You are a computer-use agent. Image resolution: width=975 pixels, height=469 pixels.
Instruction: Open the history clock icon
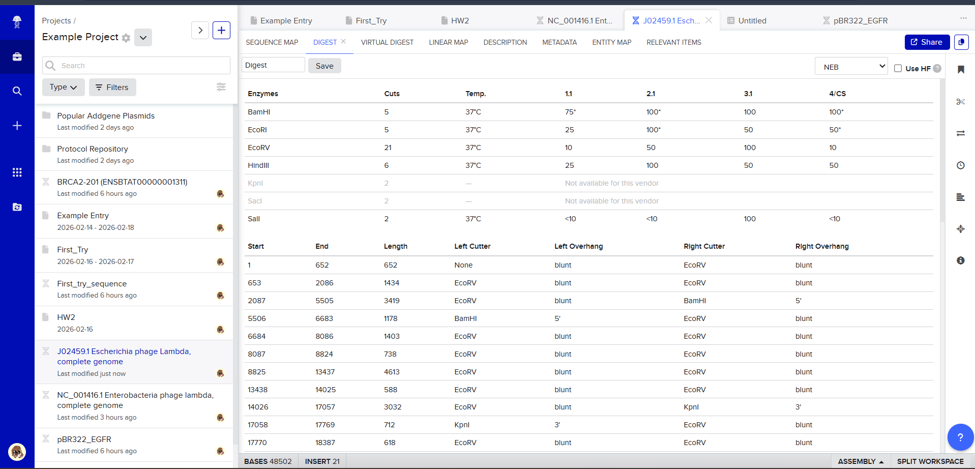(960, 165)
